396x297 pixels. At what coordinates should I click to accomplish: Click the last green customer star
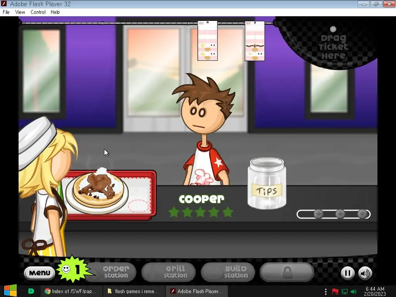[227, 212]
